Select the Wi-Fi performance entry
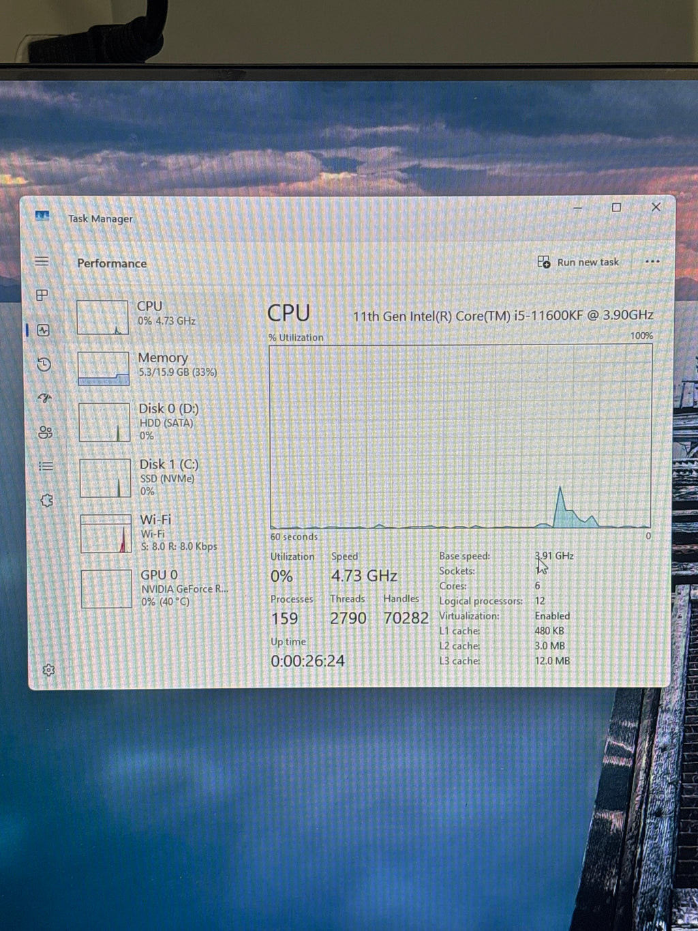This screenshot has height=931, width=698. [162, 533]
